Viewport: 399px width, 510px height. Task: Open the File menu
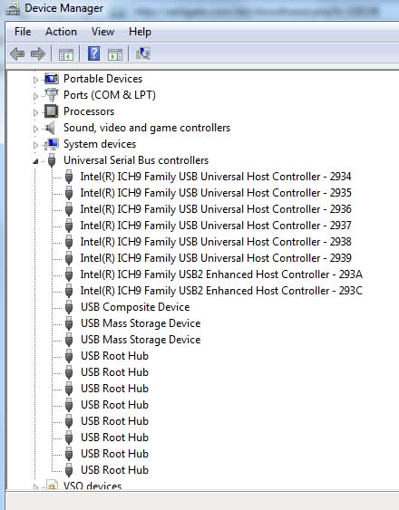coord(23,32)
